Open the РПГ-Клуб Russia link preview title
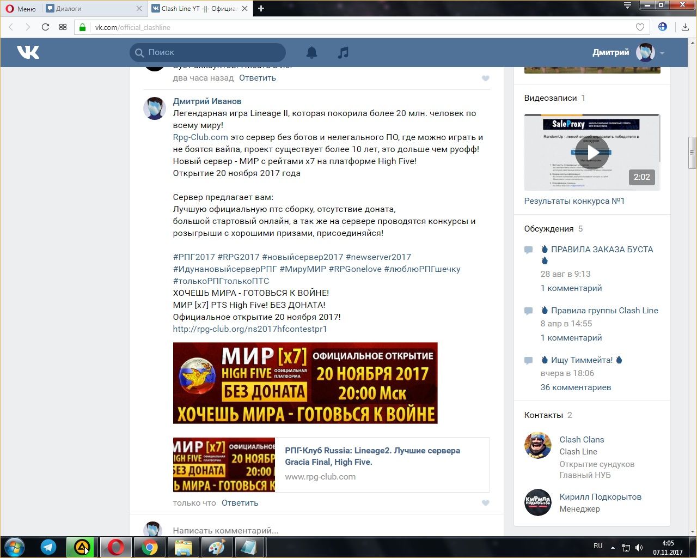697x558 pixels. pos(372,456)
